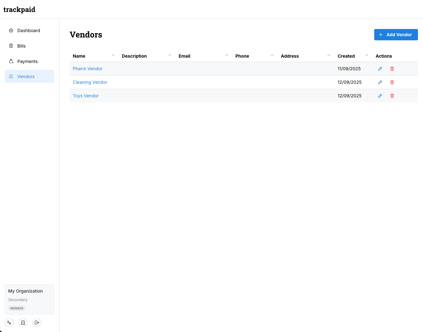The width and height of the screenshot is (423, 332).
Task: Open the language switcher icon
Action: [x=9, y=322]
